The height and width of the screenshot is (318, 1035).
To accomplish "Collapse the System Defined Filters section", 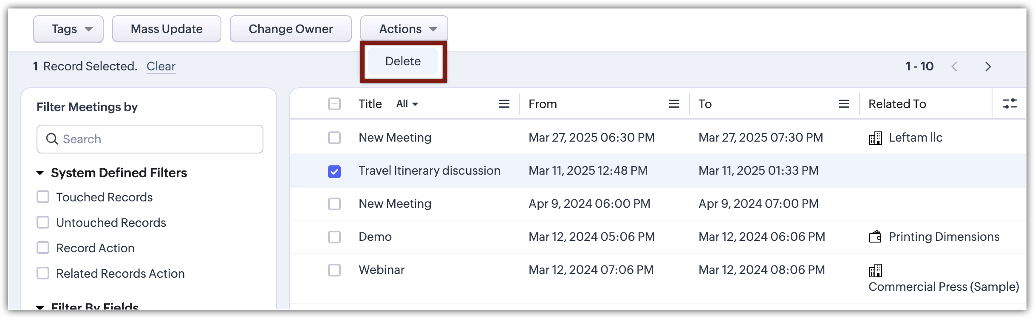I will [x=40, y=173].
